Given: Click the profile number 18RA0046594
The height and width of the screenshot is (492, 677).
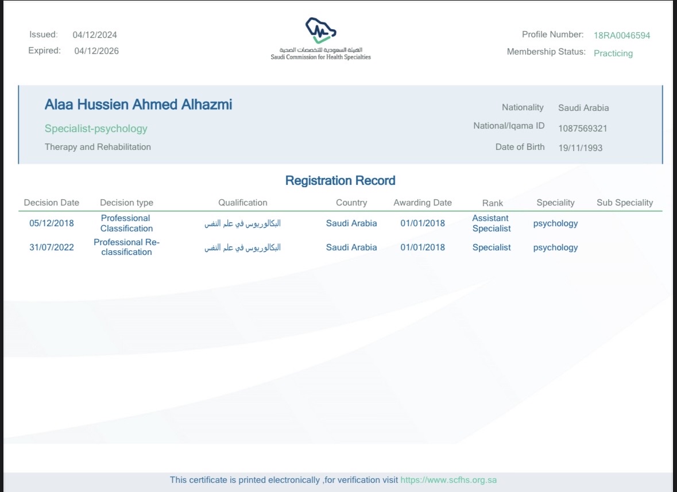Looking at the screenshot, I should pyautogui.click(x=622, y=36).
